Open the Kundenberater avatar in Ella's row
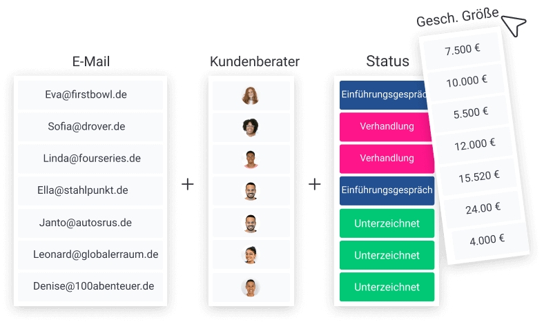Screen dimensions: 544x322 point(251,191)
